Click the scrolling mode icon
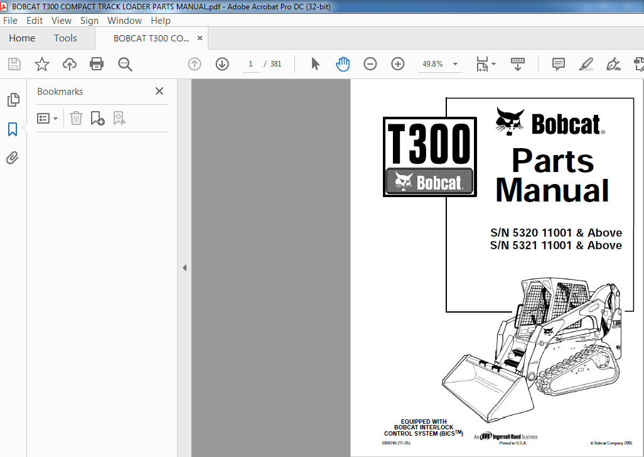The image size is (644, 457). point(517,64)
